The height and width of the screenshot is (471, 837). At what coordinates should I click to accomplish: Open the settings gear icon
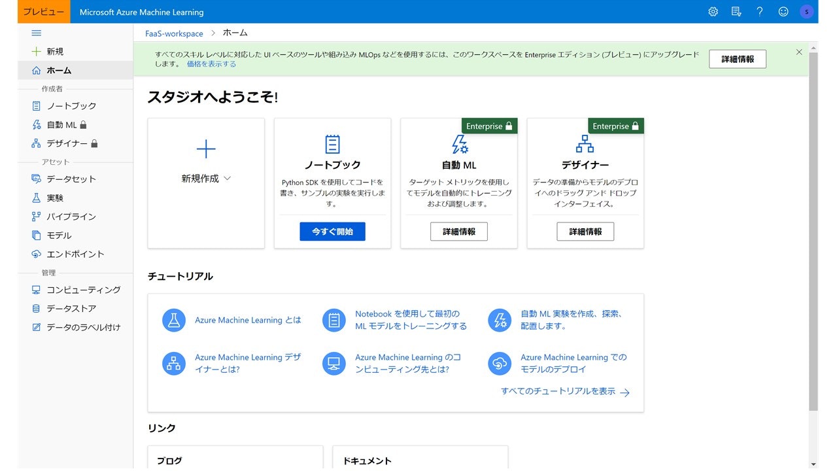click(x=713, y=12)
